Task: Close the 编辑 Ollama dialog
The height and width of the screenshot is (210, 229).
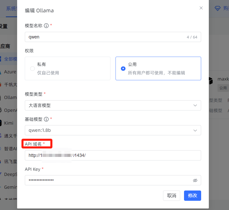Action: pos(201,8)
